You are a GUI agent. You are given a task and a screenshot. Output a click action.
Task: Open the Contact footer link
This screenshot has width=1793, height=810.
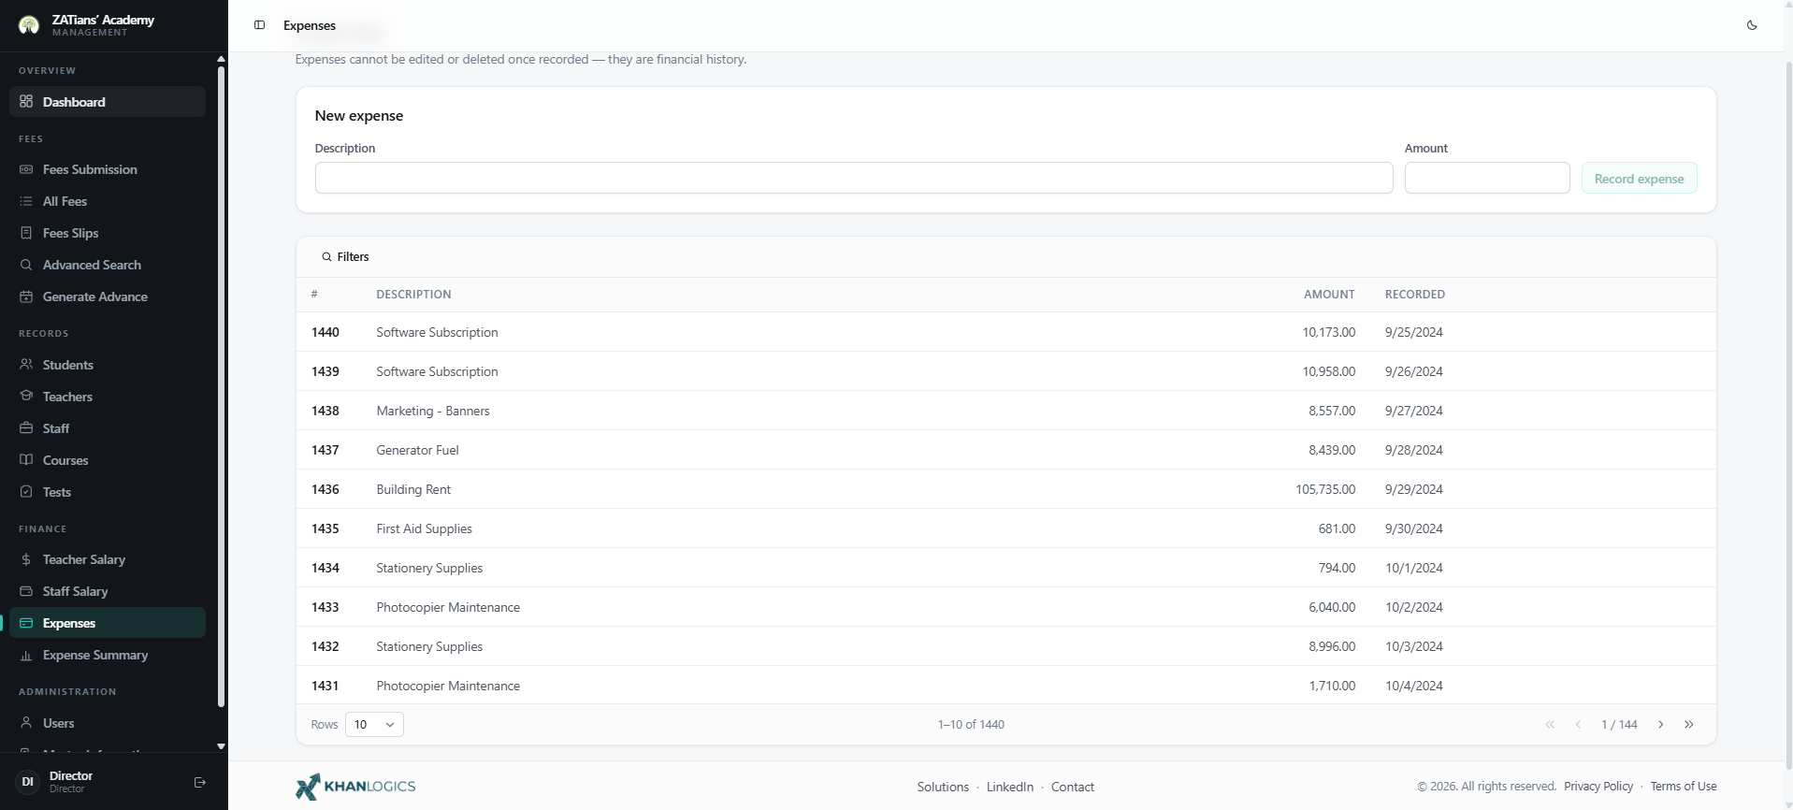click(x=1073, y=787)
